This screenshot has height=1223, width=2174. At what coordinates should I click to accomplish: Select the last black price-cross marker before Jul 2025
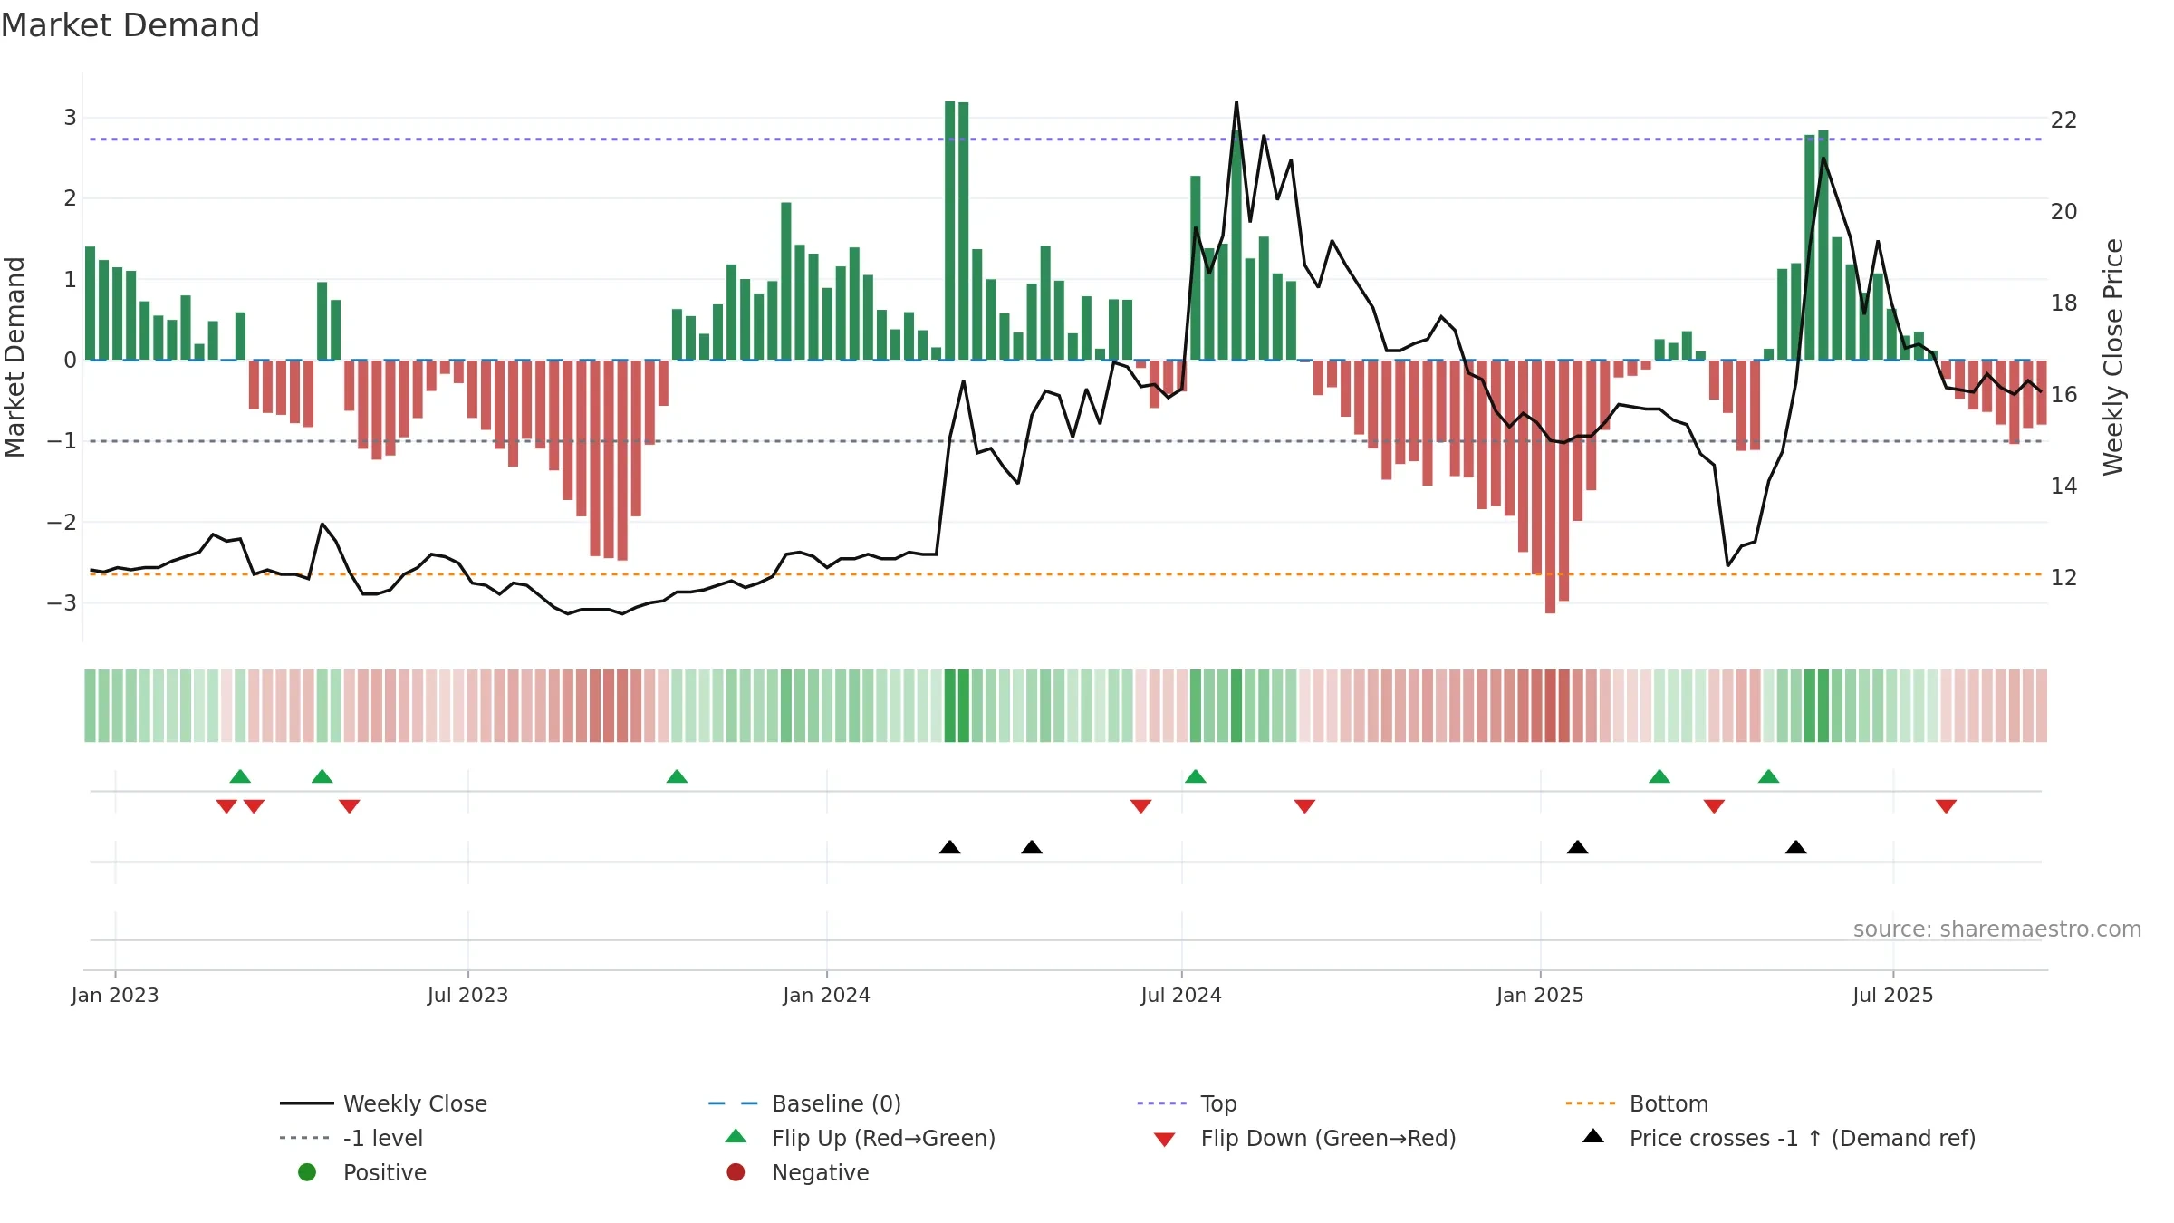coord(1796,847)
